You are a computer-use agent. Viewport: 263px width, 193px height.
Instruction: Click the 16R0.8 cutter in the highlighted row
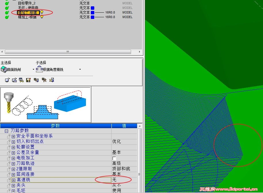pyautogui.click(x=110, y=13)
